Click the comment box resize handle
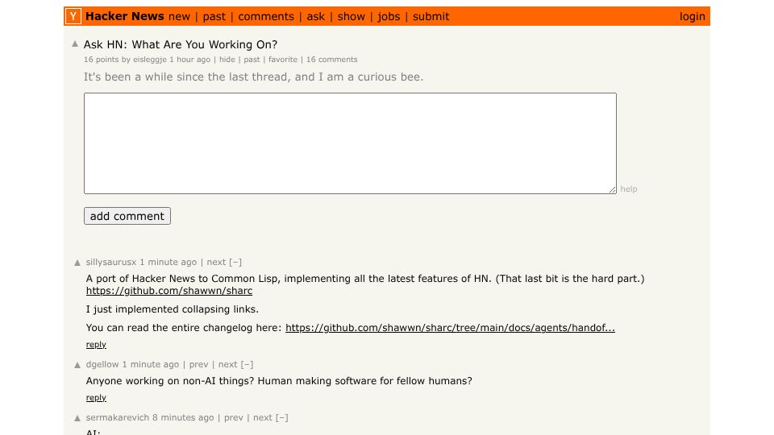Screen dimensions: 774x435 (612, 189)
